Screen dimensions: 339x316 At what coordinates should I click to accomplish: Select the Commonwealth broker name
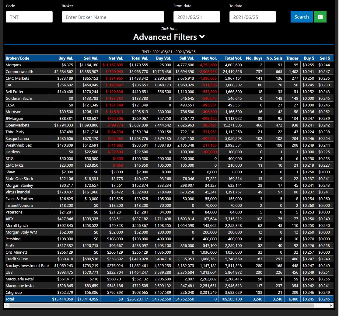[x=19, y=71]
